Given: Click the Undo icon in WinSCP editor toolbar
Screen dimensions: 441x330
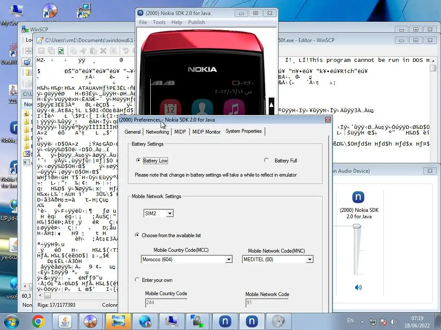Looking at the screenshot, I should (x=126, y=51).
